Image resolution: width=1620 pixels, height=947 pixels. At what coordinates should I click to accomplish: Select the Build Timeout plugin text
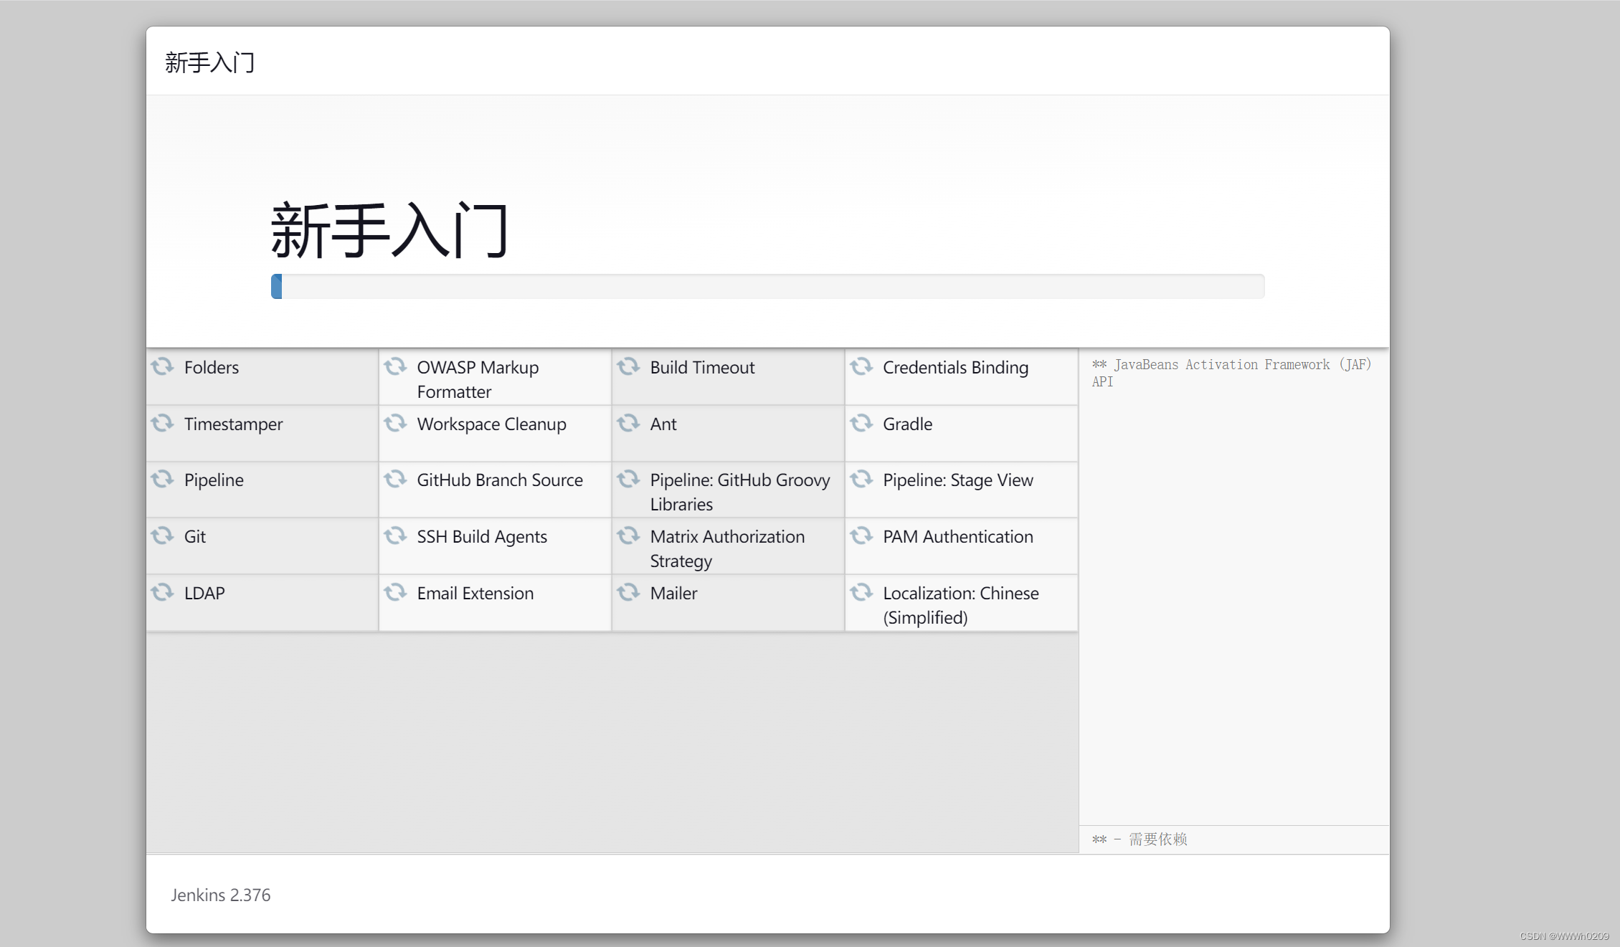pos(702,368)
